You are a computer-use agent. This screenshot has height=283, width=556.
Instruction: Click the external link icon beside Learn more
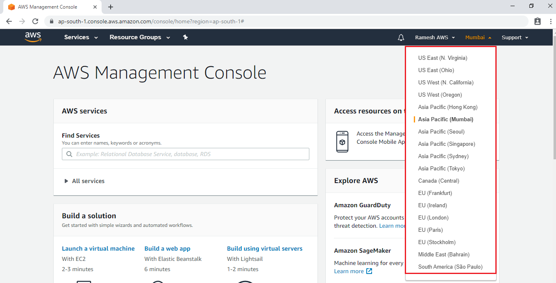tap(369, 271)
